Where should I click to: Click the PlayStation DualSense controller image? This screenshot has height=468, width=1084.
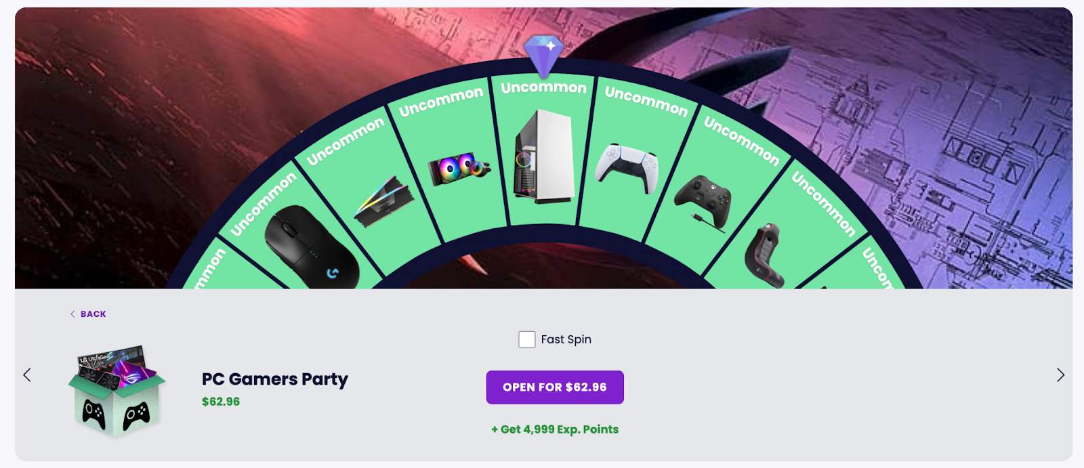[x=627, y=167]
